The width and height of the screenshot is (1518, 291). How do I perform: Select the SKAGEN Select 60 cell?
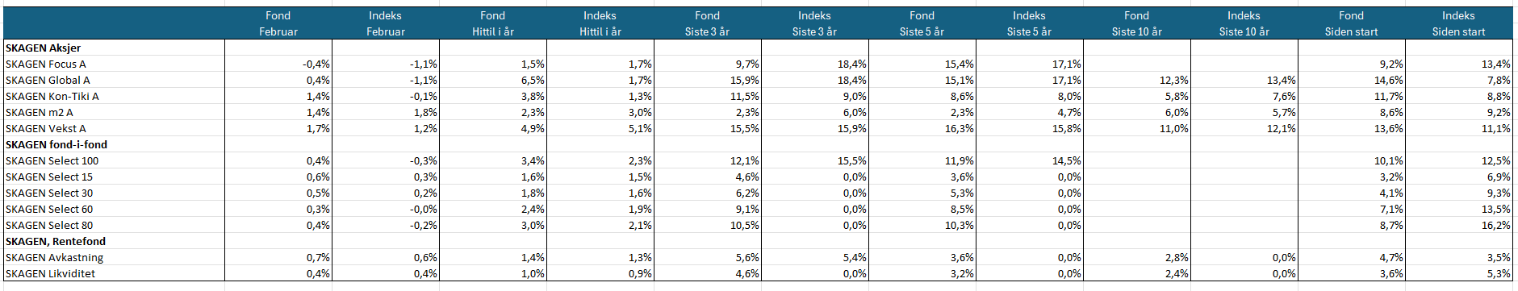(x=114, y=209)
